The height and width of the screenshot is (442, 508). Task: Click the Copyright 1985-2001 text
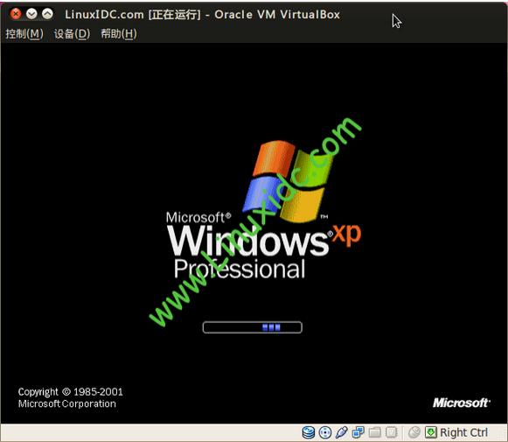click(71, 392)
